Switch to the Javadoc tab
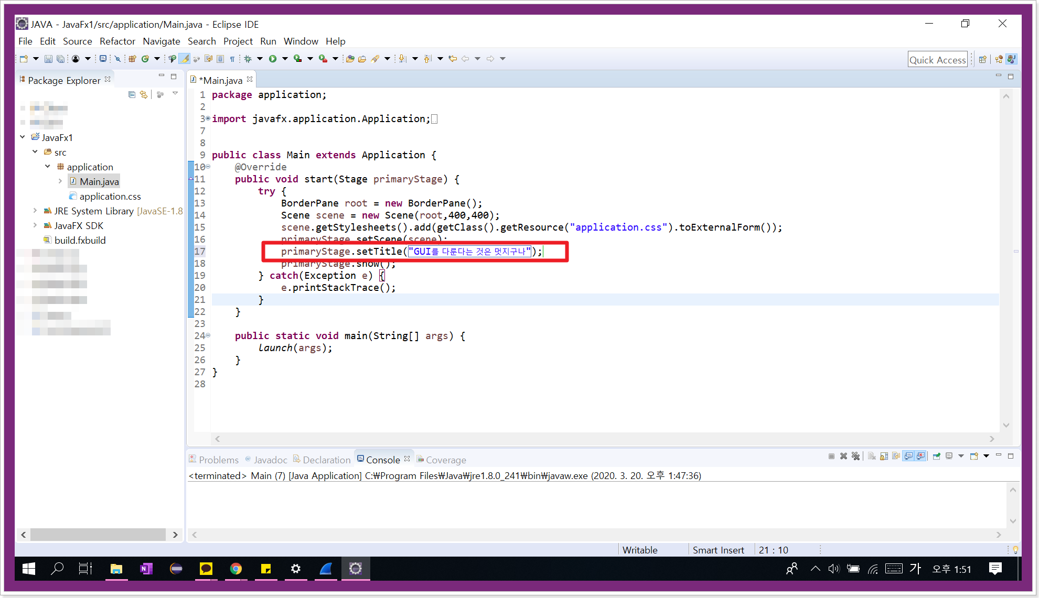The width and height of the screenshot is (1039, 598). (266, 460)
